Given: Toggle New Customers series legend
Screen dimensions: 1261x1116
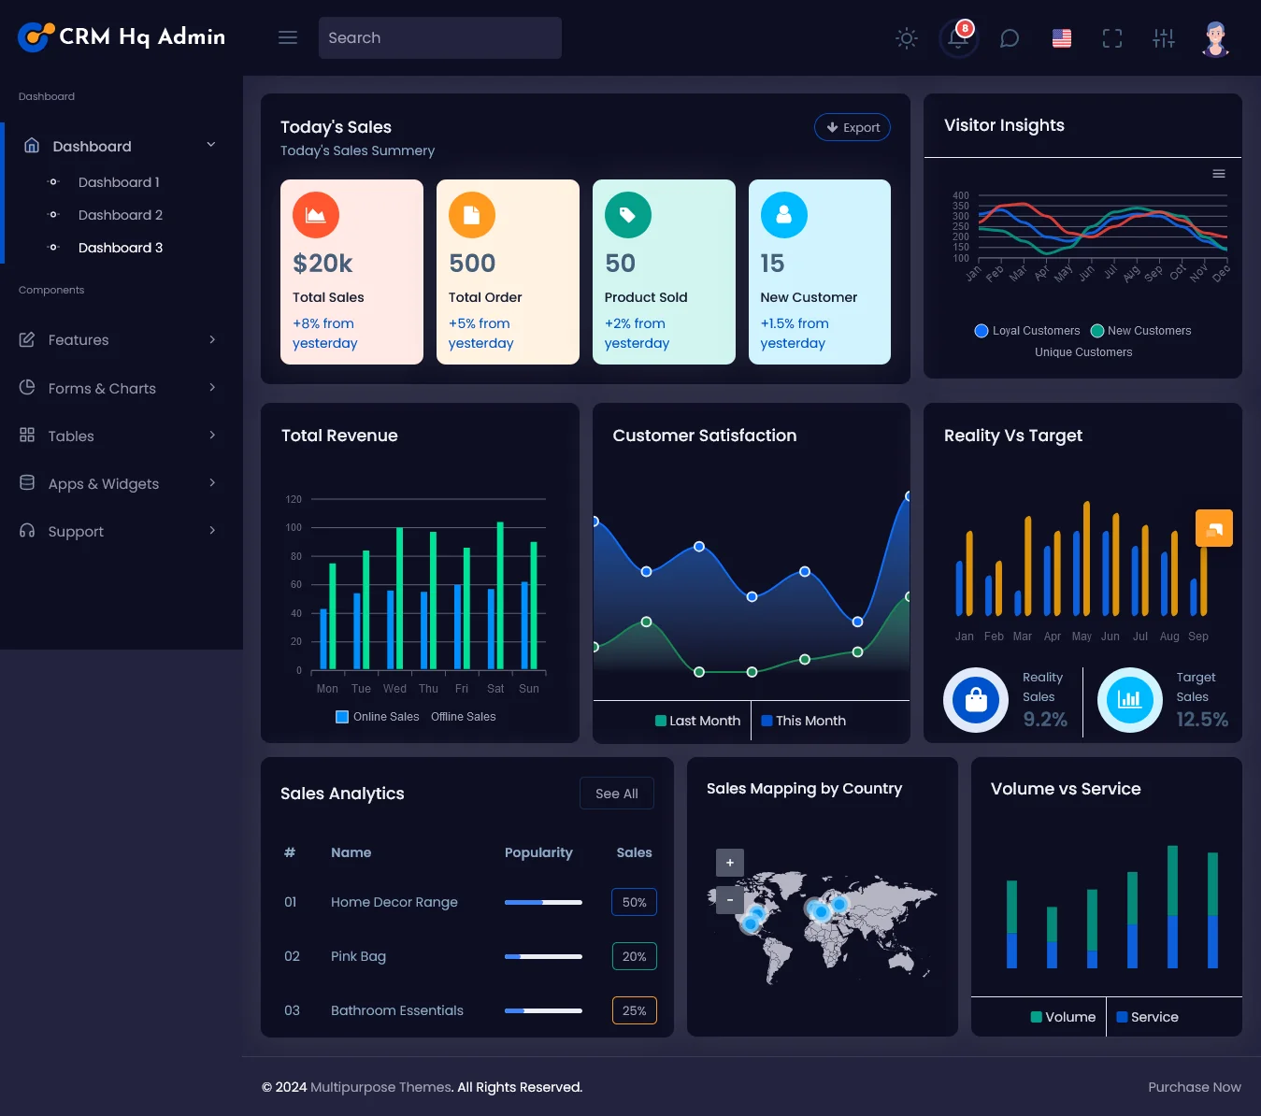Looking at the screenshot, I should pyautogui.click(x=1140, y=331).
